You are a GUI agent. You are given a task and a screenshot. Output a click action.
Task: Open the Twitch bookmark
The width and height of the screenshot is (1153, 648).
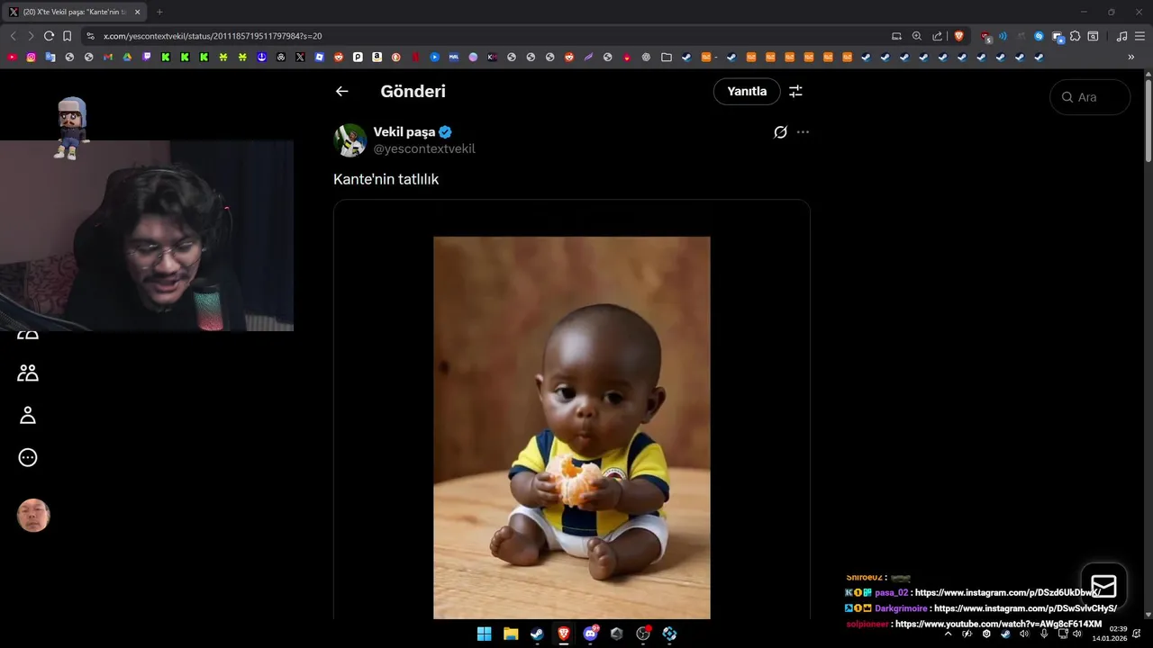pyautogui.click(x=146, y=57)
